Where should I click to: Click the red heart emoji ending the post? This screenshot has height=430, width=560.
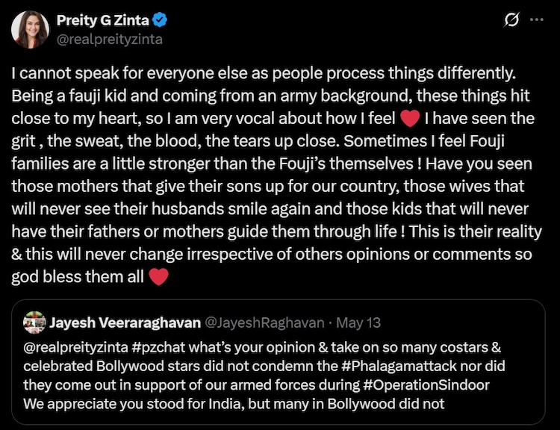tap(158, 277)
